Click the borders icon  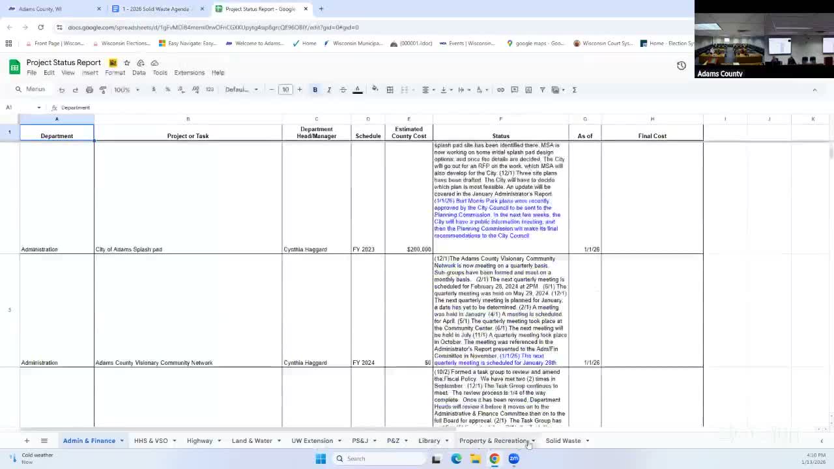pyautogui.click(x=390, y=90)
